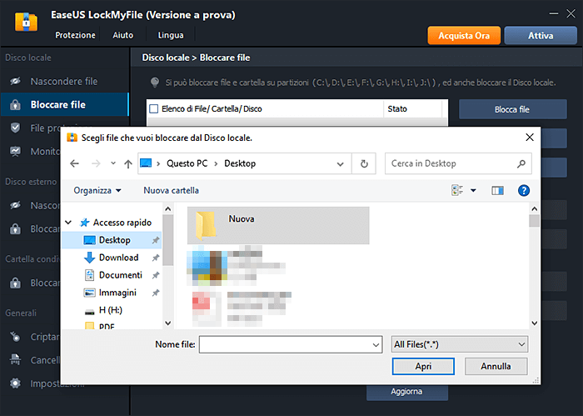Click the Impostazioni gear icon
Screen dimensions: 583x416
click(x=15, y=383)
